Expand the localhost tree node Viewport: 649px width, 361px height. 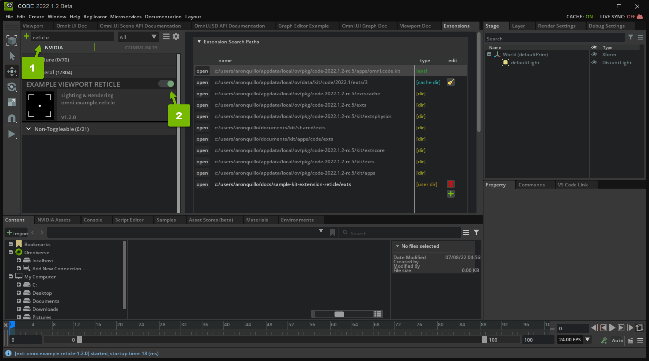tap(19, 260)
